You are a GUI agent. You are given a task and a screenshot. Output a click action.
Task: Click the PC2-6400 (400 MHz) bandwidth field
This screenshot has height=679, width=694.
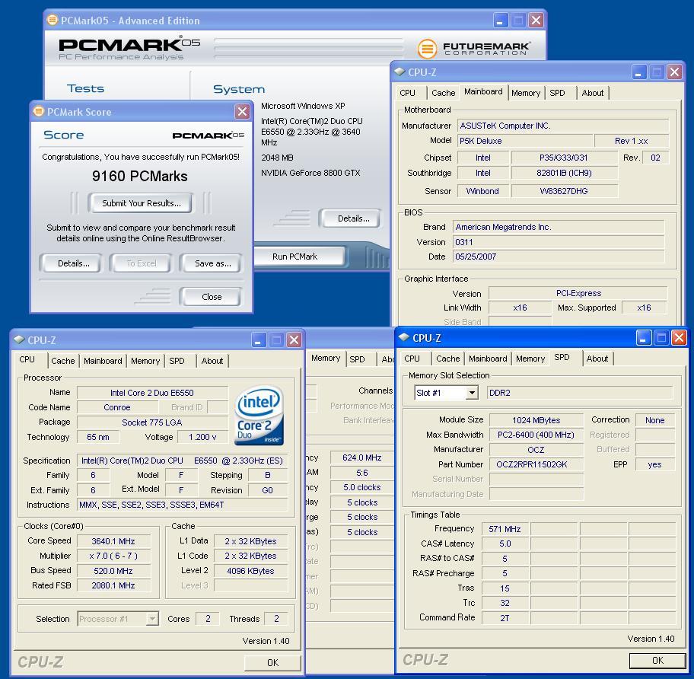click(x=536, y=435)
